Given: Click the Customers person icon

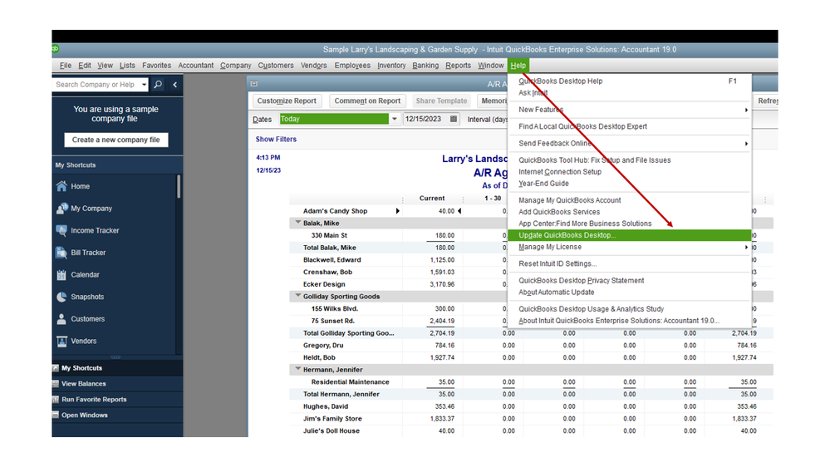Looking at the screenshot, I should coord(61,319).
